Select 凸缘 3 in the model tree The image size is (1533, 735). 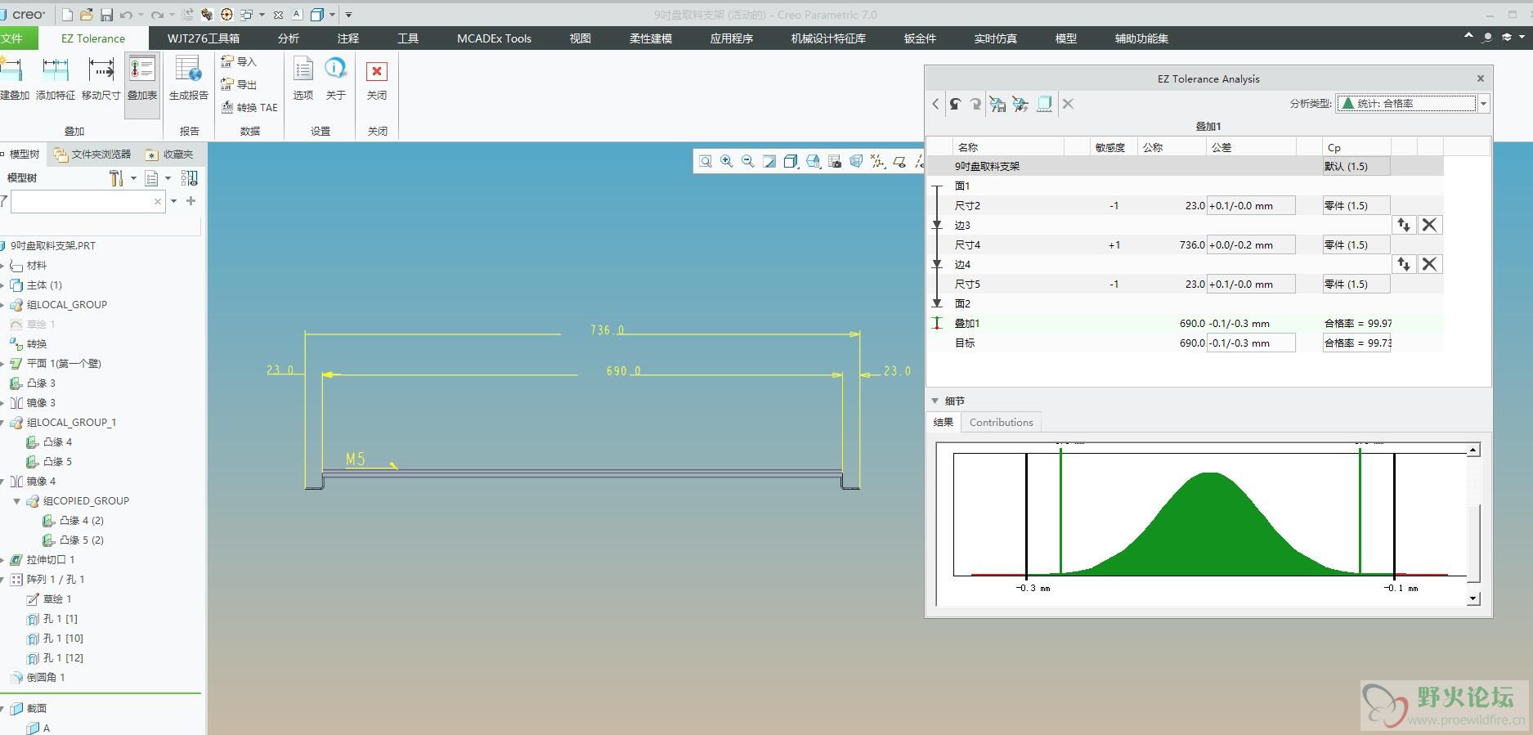tap(33, 383)
